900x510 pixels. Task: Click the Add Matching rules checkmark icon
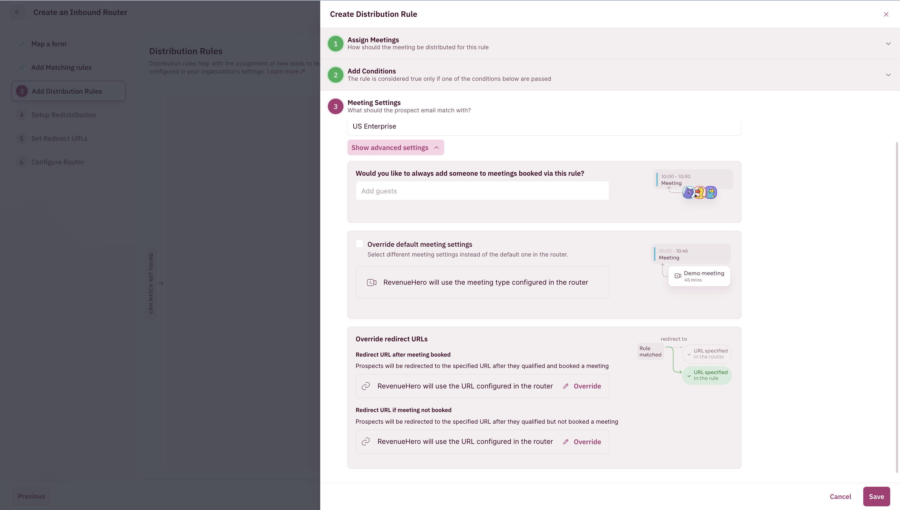(21, 67)
